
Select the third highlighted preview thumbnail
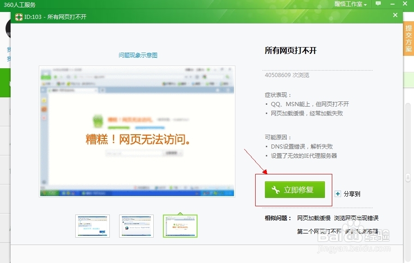tap(180, 226)
